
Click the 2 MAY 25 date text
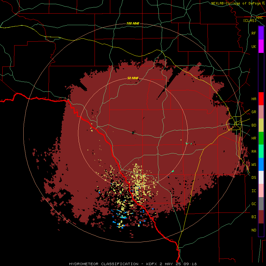[171, 264]
